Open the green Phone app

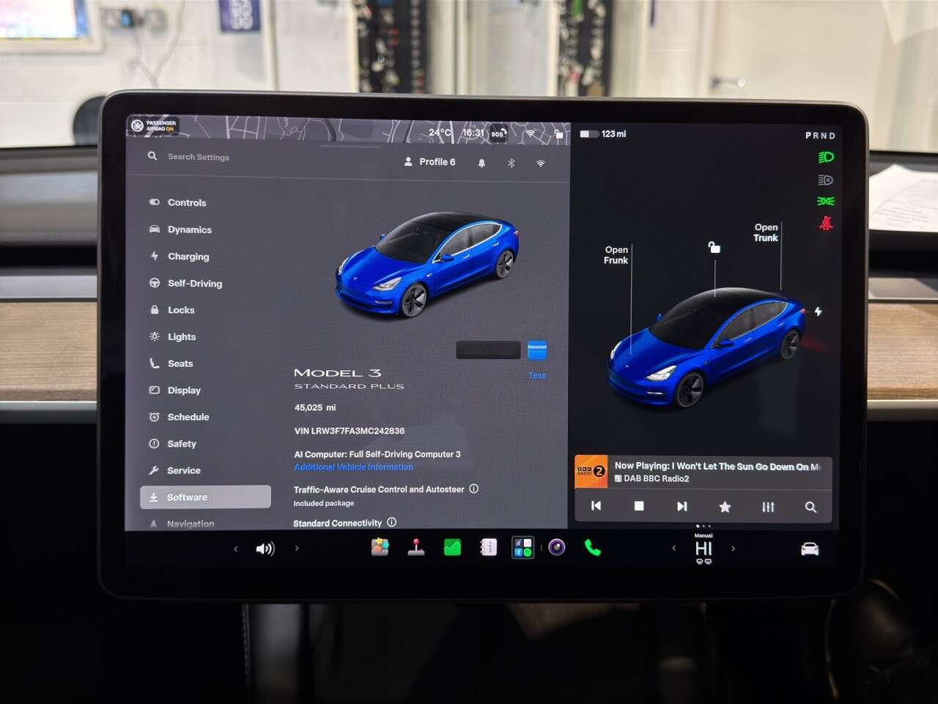[593, 548]
